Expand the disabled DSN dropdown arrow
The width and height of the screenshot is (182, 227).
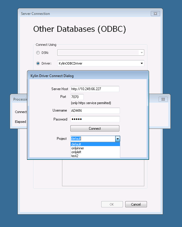tap(142, 53)
